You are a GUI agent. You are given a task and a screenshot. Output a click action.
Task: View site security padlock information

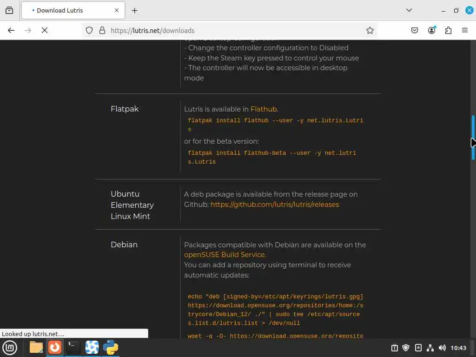pos(102,30)
